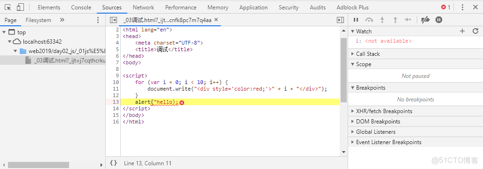This screenshot has height=169, width=483.
Task: Step into next function call
Action: coord(382,20)
